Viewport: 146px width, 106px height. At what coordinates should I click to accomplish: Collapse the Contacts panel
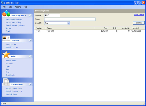(x=30, y=40)
